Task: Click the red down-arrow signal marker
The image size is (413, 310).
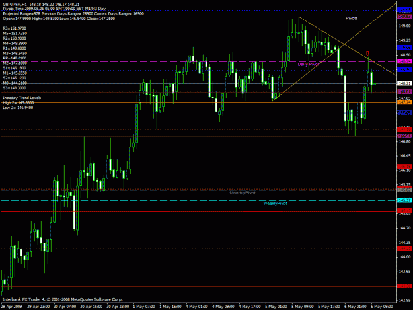Action: [367, 53]
